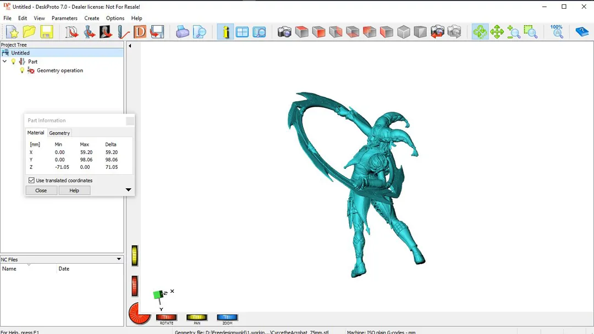Switch to the Material tab

point(36,133)
